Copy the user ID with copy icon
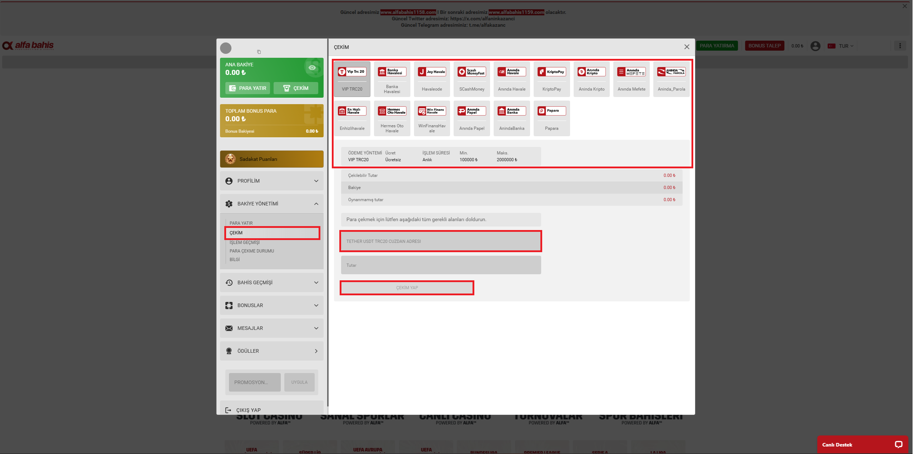The width and height of the screenshot is (914, 454). [259, 52]
